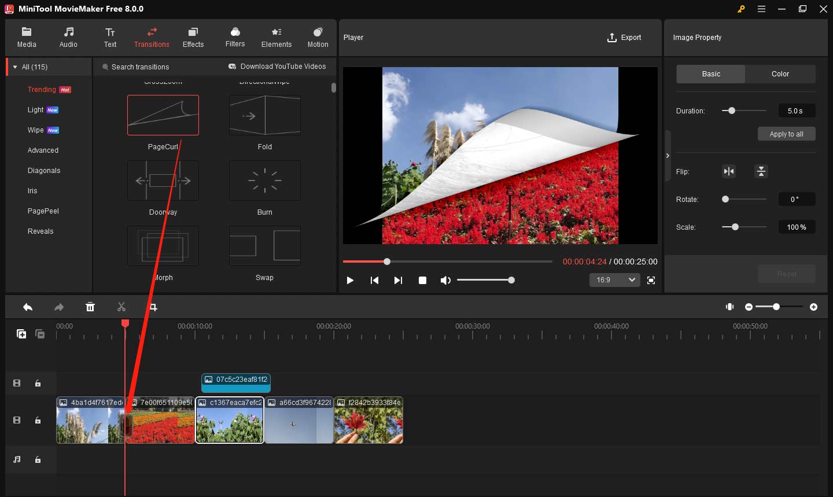Switch to the Color tab in Image Property
This screenshot has height=497, width=833.
(780, 73)
